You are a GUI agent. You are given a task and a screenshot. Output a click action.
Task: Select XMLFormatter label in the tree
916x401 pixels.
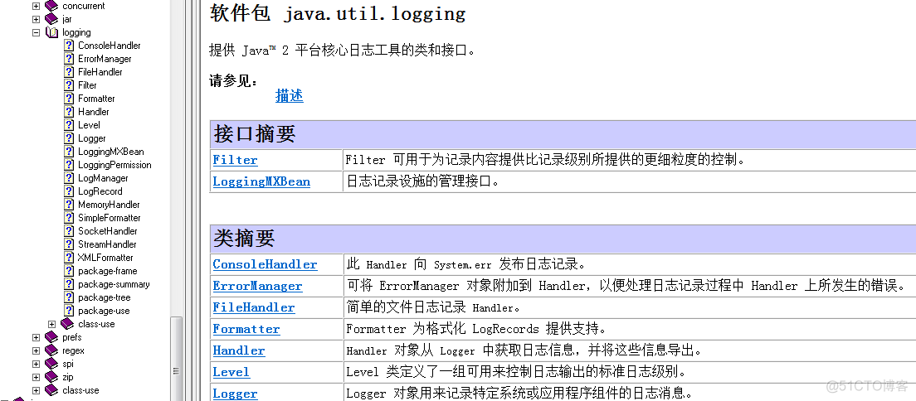point(105,258)
